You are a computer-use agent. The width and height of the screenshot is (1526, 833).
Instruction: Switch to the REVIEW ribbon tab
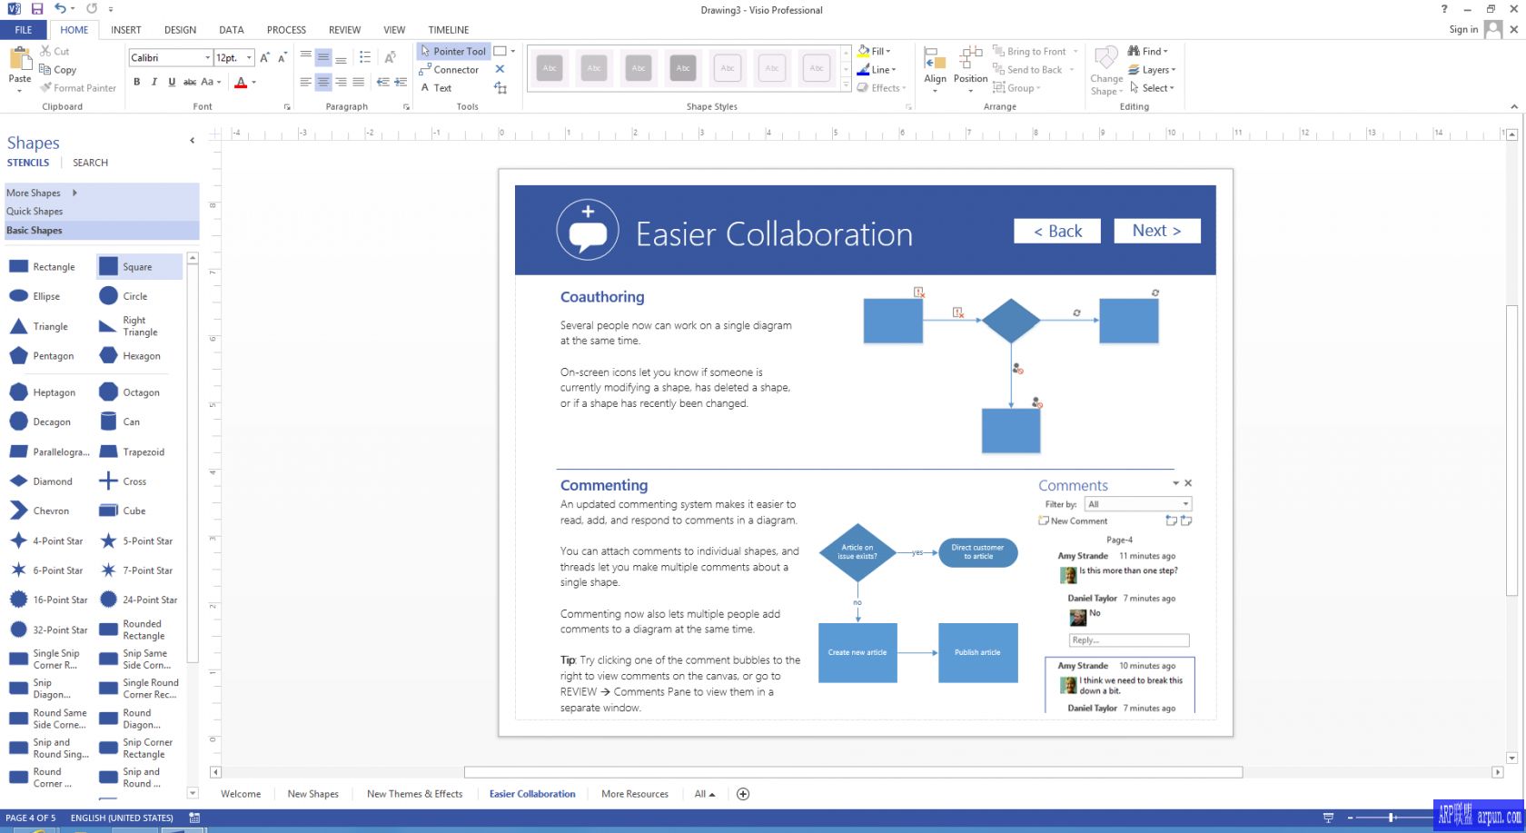click(344, 29)
